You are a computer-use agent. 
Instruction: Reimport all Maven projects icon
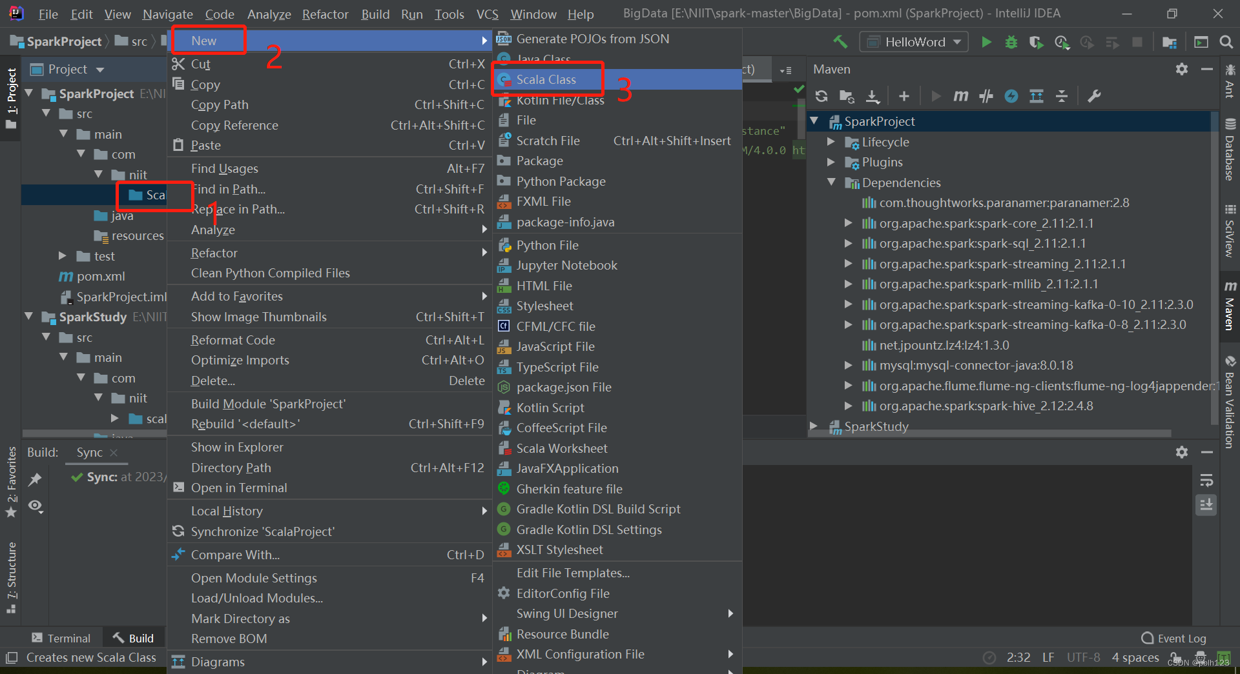coord(821,96)
